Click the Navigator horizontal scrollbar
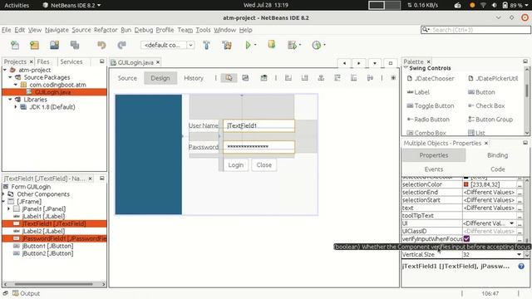The image size is (532, 299). [x=53, y=284]
